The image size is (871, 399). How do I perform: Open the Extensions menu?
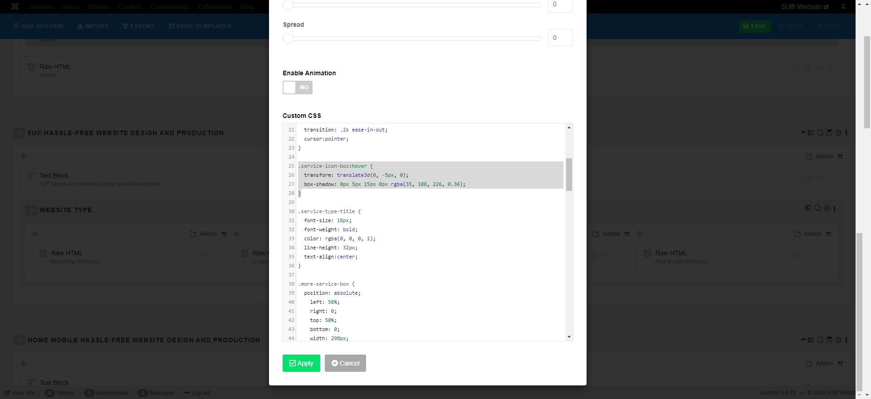[215, 7]
